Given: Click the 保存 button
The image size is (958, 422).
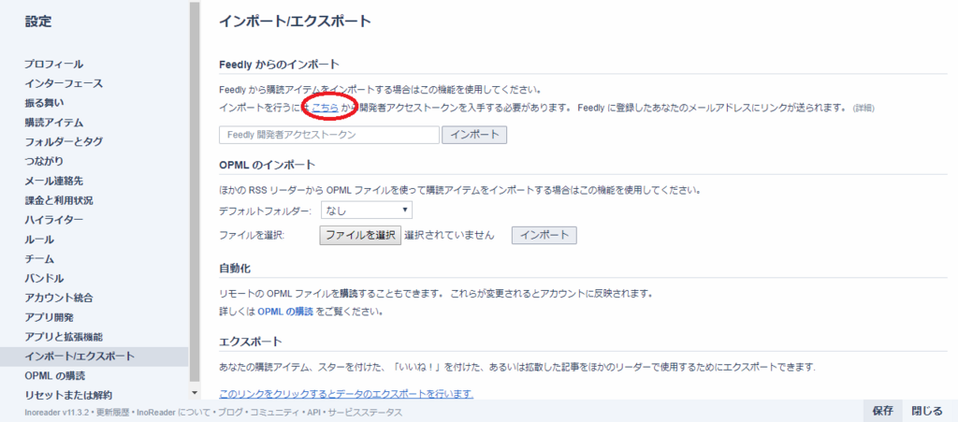Looking at the screenshot, I should click(x=883, y=411).
